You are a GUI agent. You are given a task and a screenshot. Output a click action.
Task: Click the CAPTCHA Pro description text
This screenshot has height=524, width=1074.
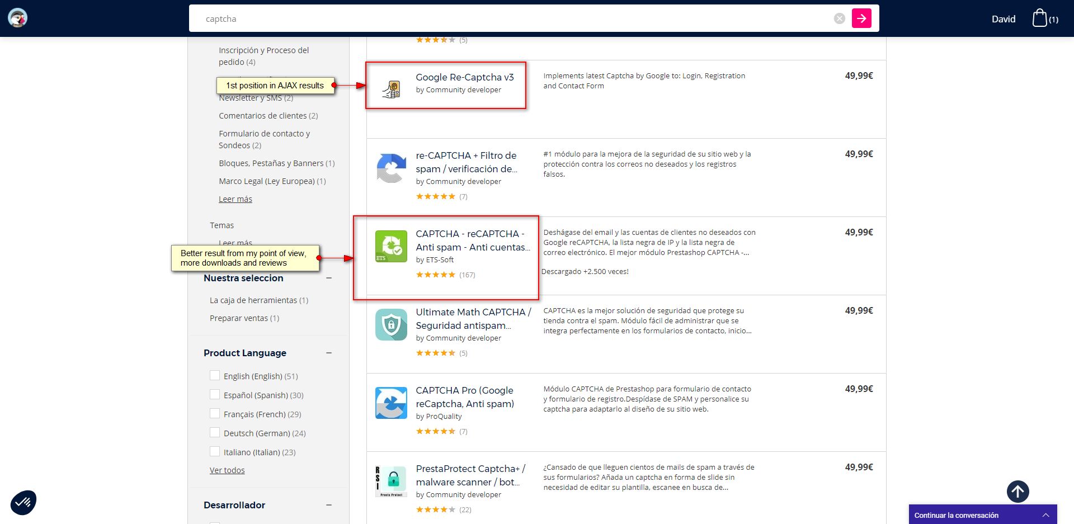coord(647,399)
